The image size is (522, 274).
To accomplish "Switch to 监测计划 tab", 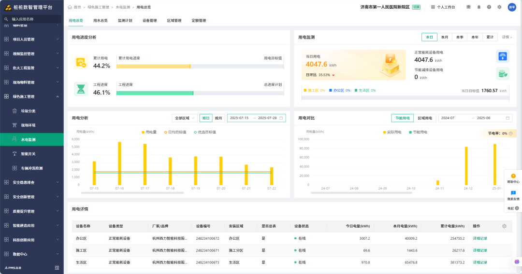I will pyautogui.click(x=125, y=21).
